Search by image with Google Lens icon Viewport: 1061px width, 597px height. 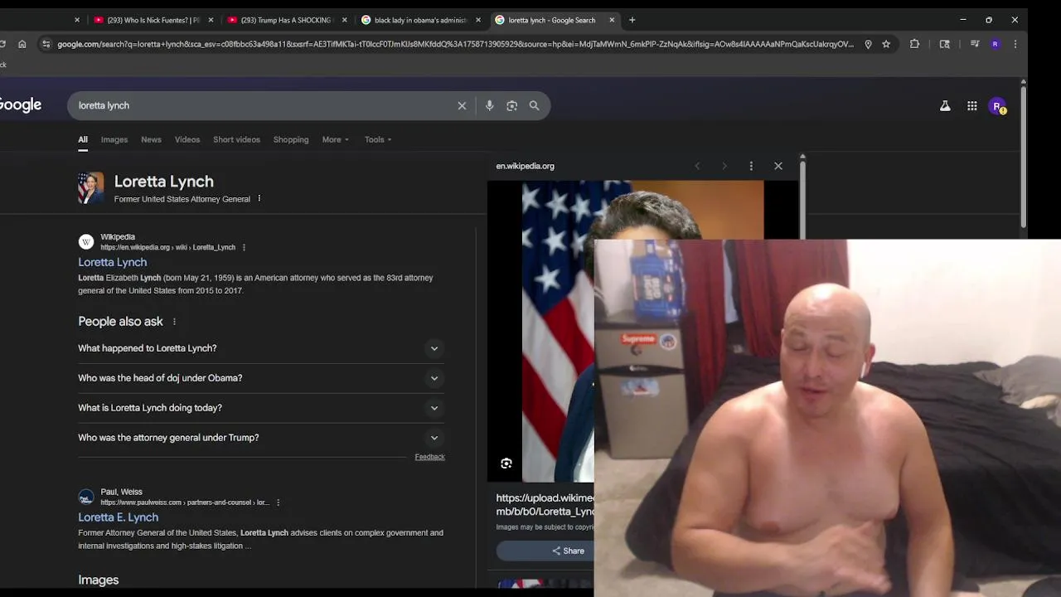pos(512,105)
